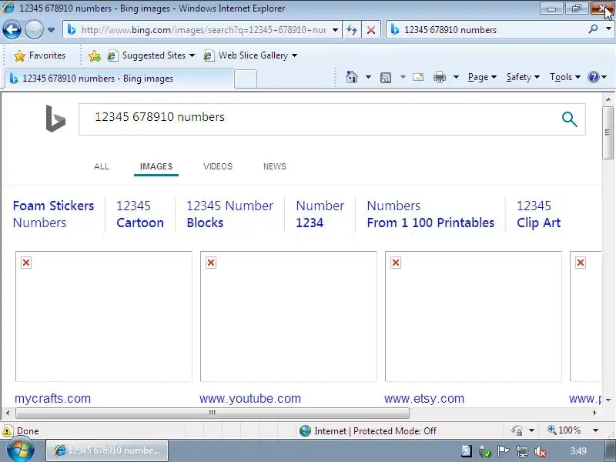This screenshot has width=616, height=462.
Task: Click the red Stop loading icon
Action: coord(371,30)
